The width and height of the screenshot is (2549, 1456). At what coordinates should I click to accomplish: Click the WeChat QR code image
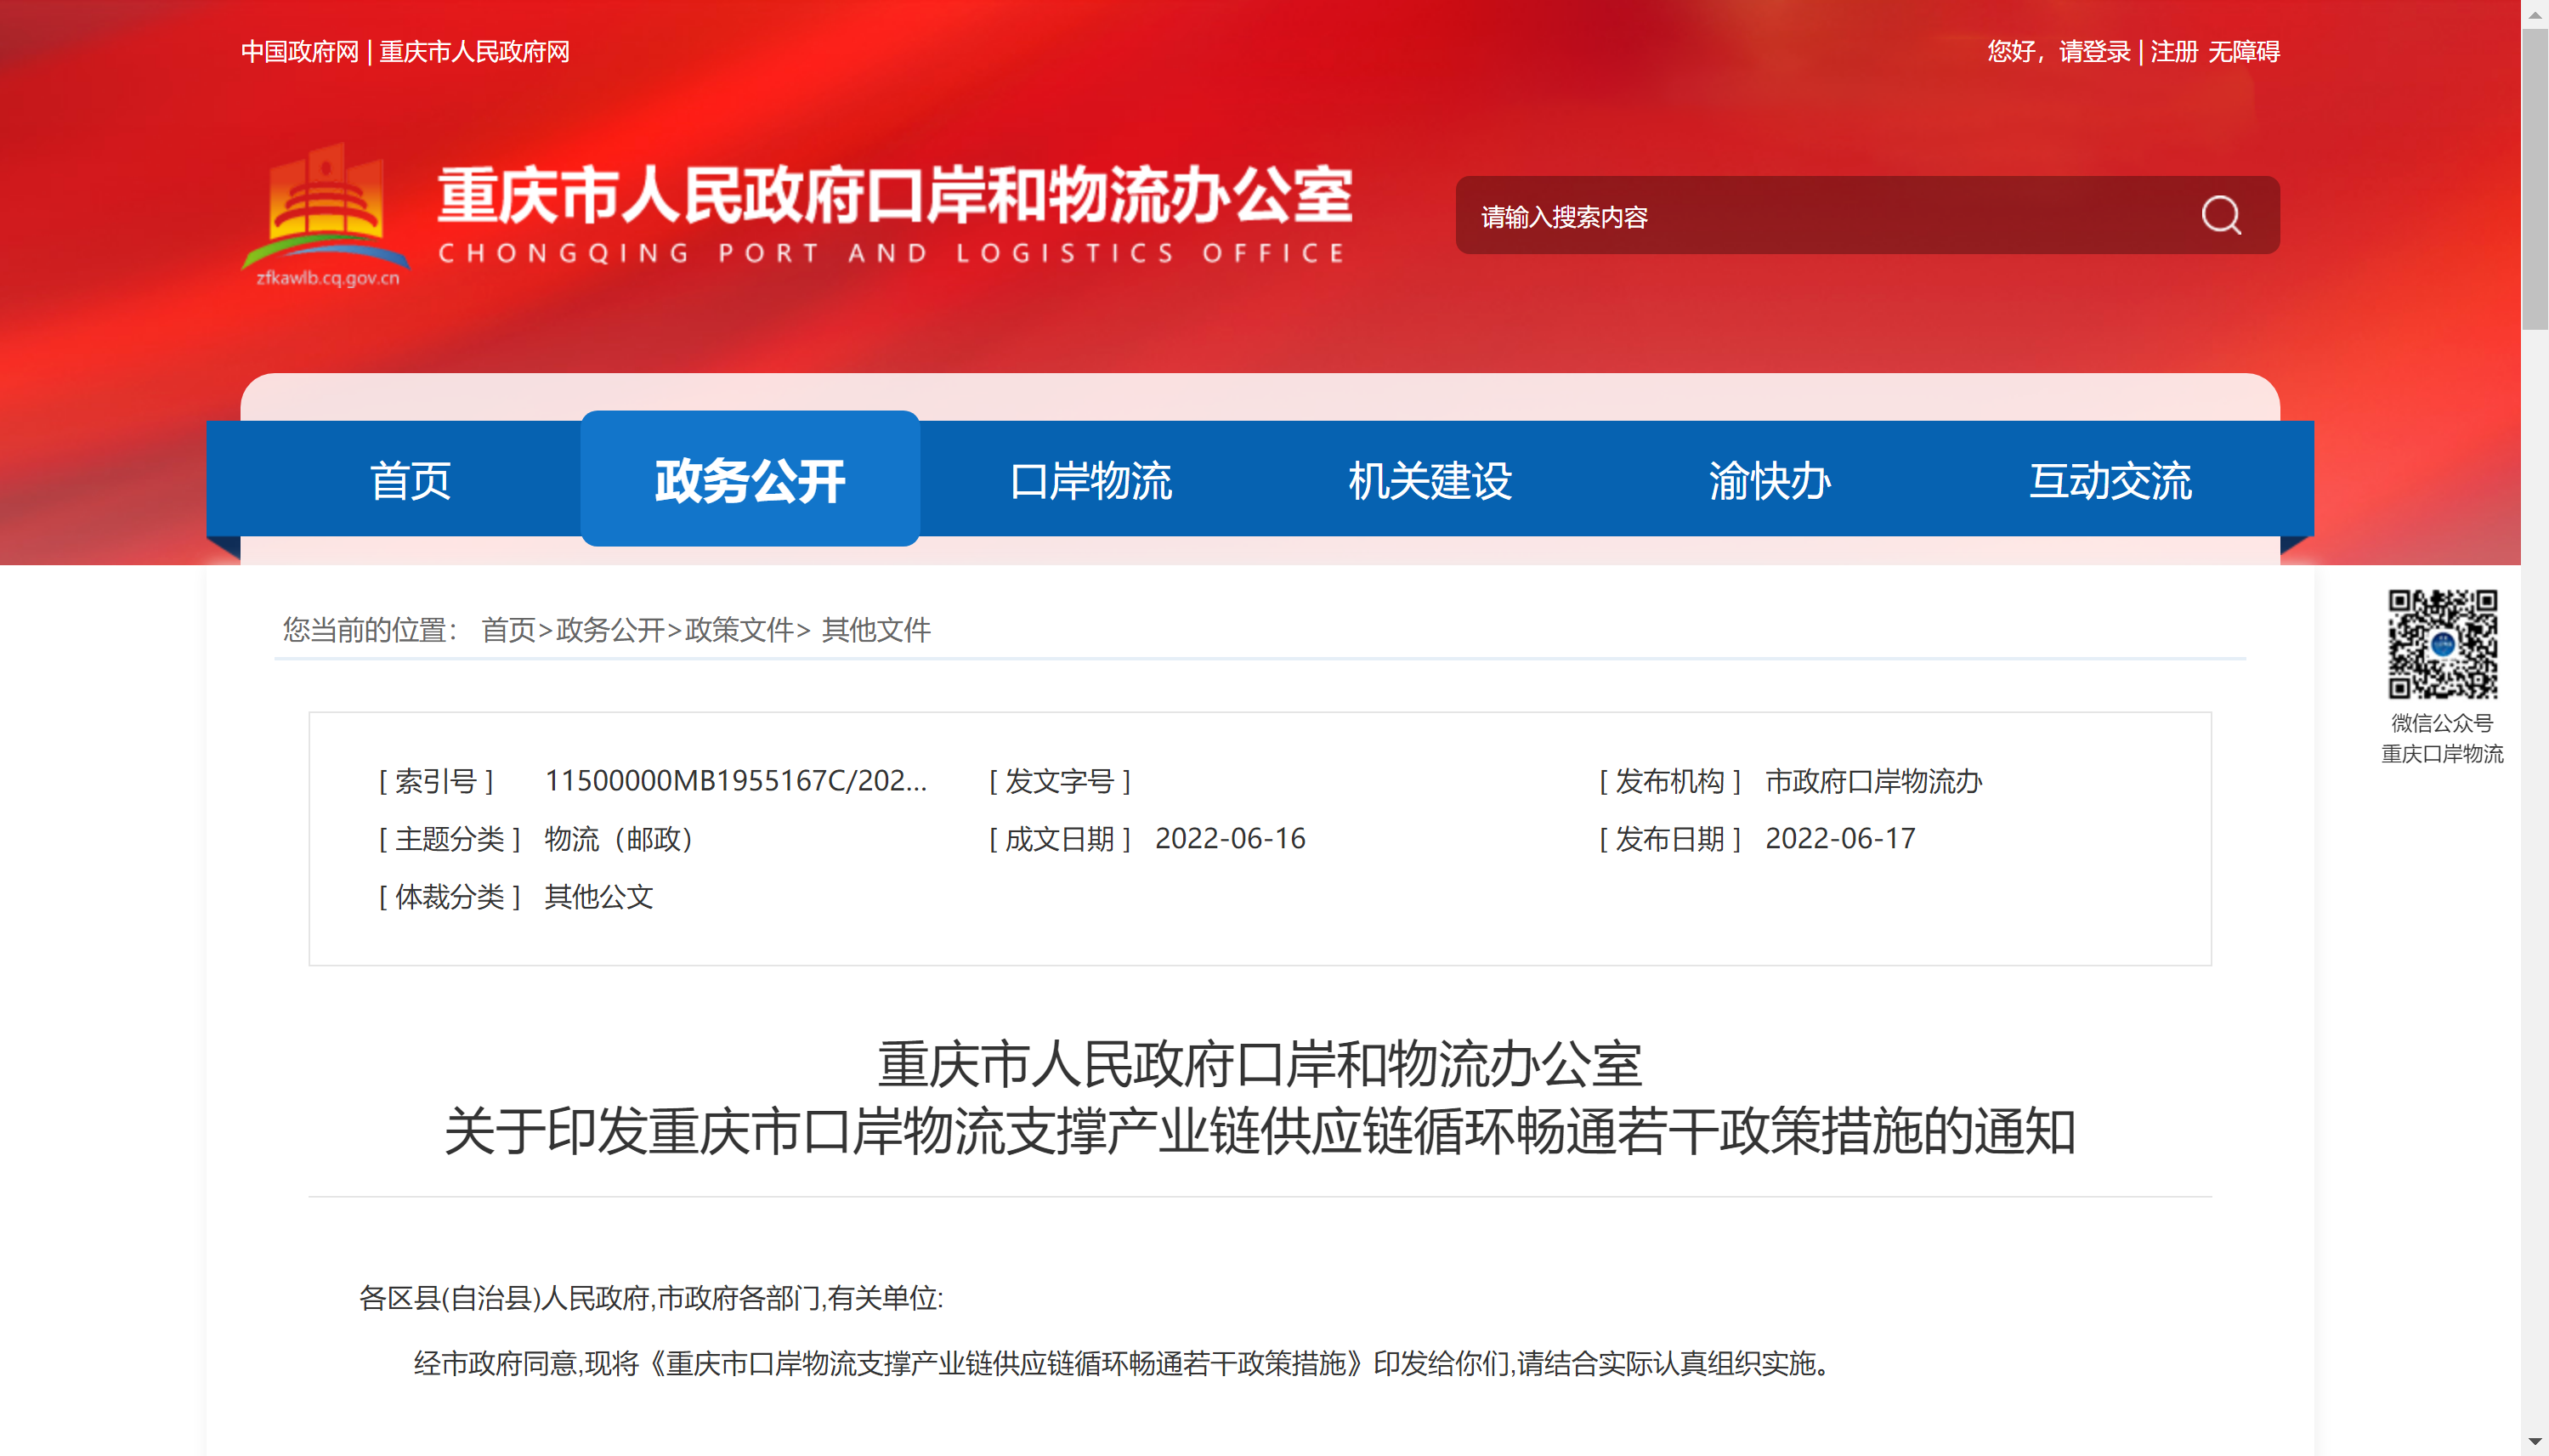click(x=2441, y=643)
